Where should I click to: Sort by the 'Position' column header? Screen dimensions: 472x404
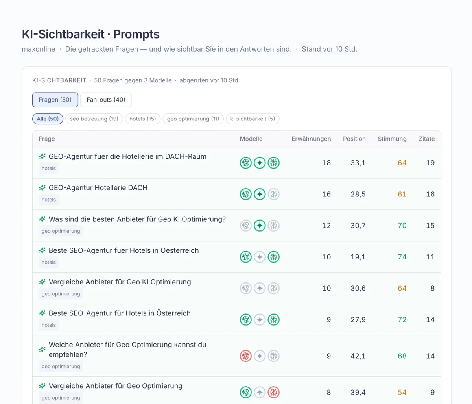point(354,139)
